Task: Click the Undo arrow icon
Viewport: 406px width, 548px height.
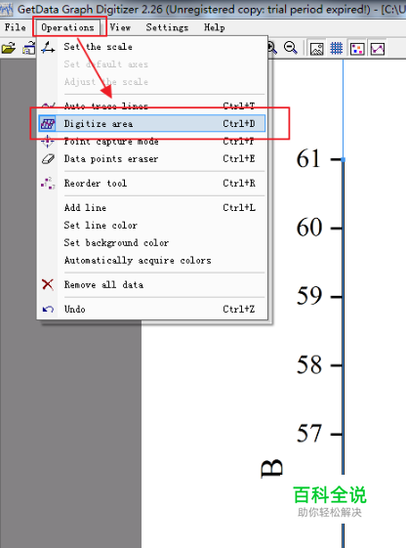Action: coord(48,310)
